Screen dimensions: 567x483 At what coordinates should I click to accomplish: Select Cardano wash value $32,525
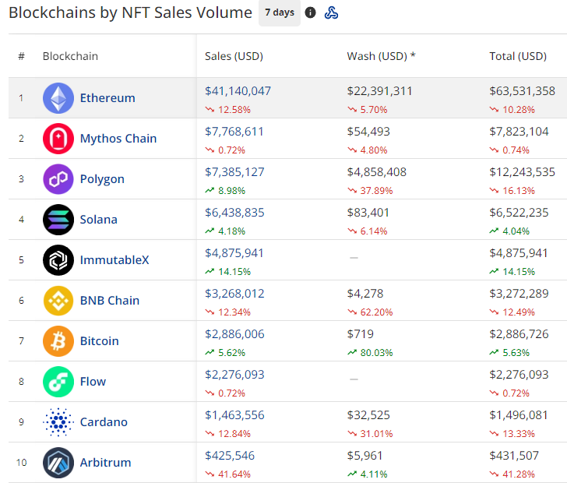(x=368, y=415)
